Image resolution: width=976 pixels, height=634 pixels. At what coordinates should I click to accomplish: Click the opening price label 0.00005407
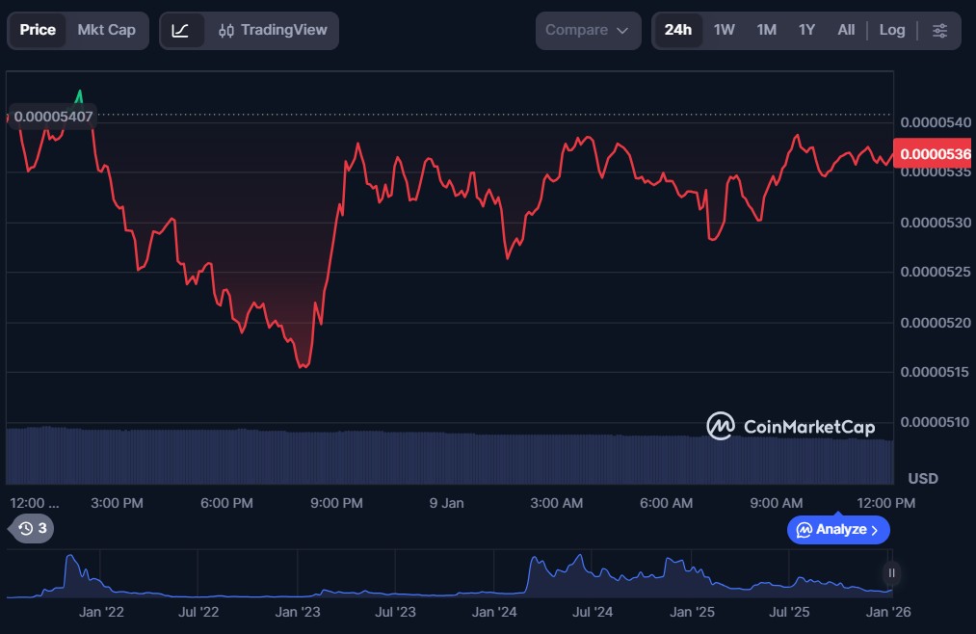pyautogui.click(x=53, y=116)
